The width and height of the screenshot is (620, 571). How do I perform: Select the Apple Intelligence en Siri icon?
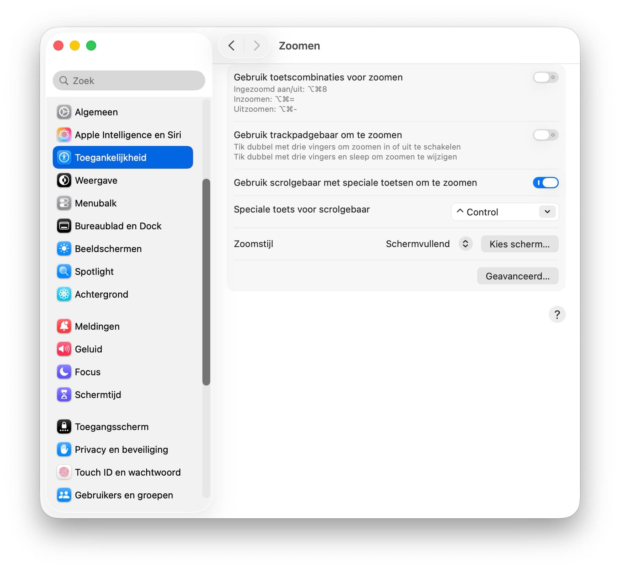pos(64,135)
